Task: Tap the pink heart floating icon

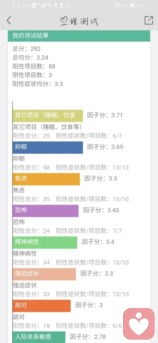Action: (x=139, y=323)
